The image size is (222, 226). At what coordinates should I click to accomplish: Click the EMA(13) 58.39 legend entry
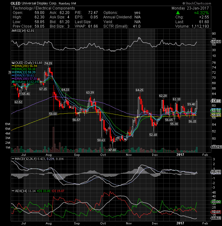[x=25, y=72]
